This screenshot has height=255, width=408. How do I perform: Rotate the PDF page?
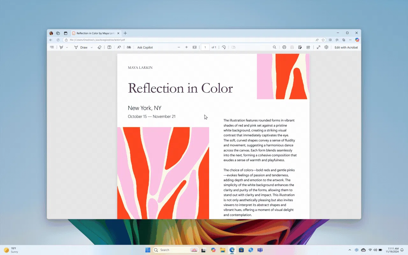(x=224, y=47)
